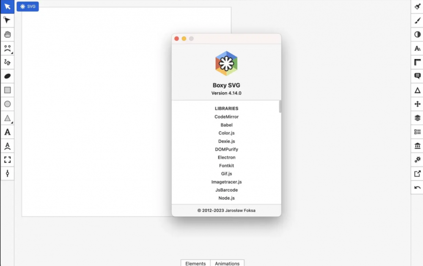The height and width of the screenshot is (266, 423).
Task: Click the Boxy SVG title text
Action: pos(226,85)
